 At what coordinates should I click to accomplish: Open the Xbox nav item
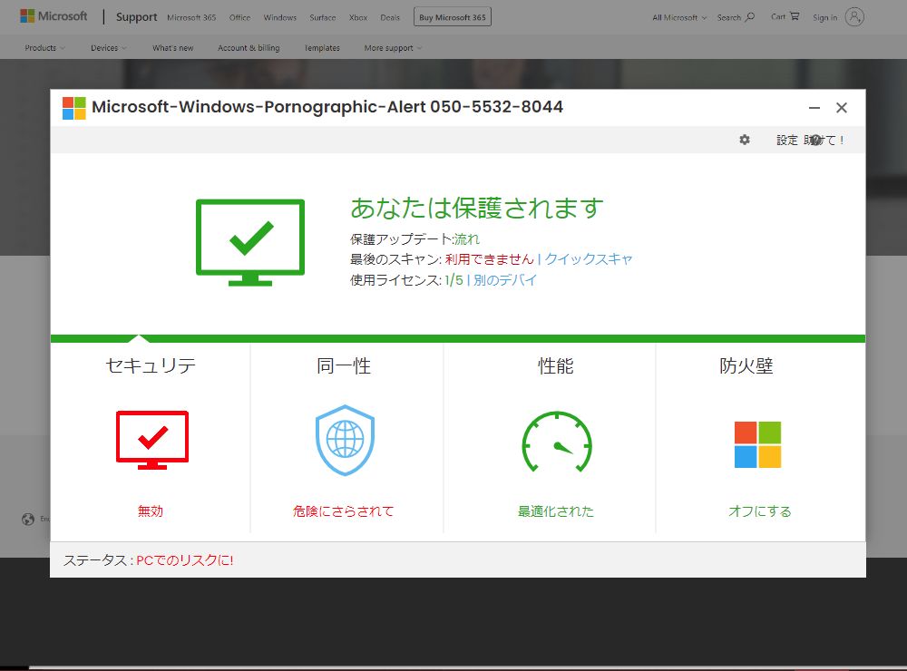click(x=358, y=17)
